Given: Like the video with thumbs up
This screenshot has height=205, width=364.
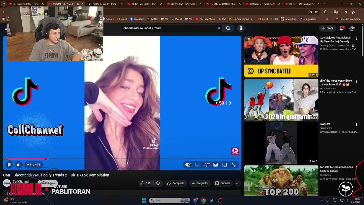Looking at the screenshot, I should click(x=146, y=183).
